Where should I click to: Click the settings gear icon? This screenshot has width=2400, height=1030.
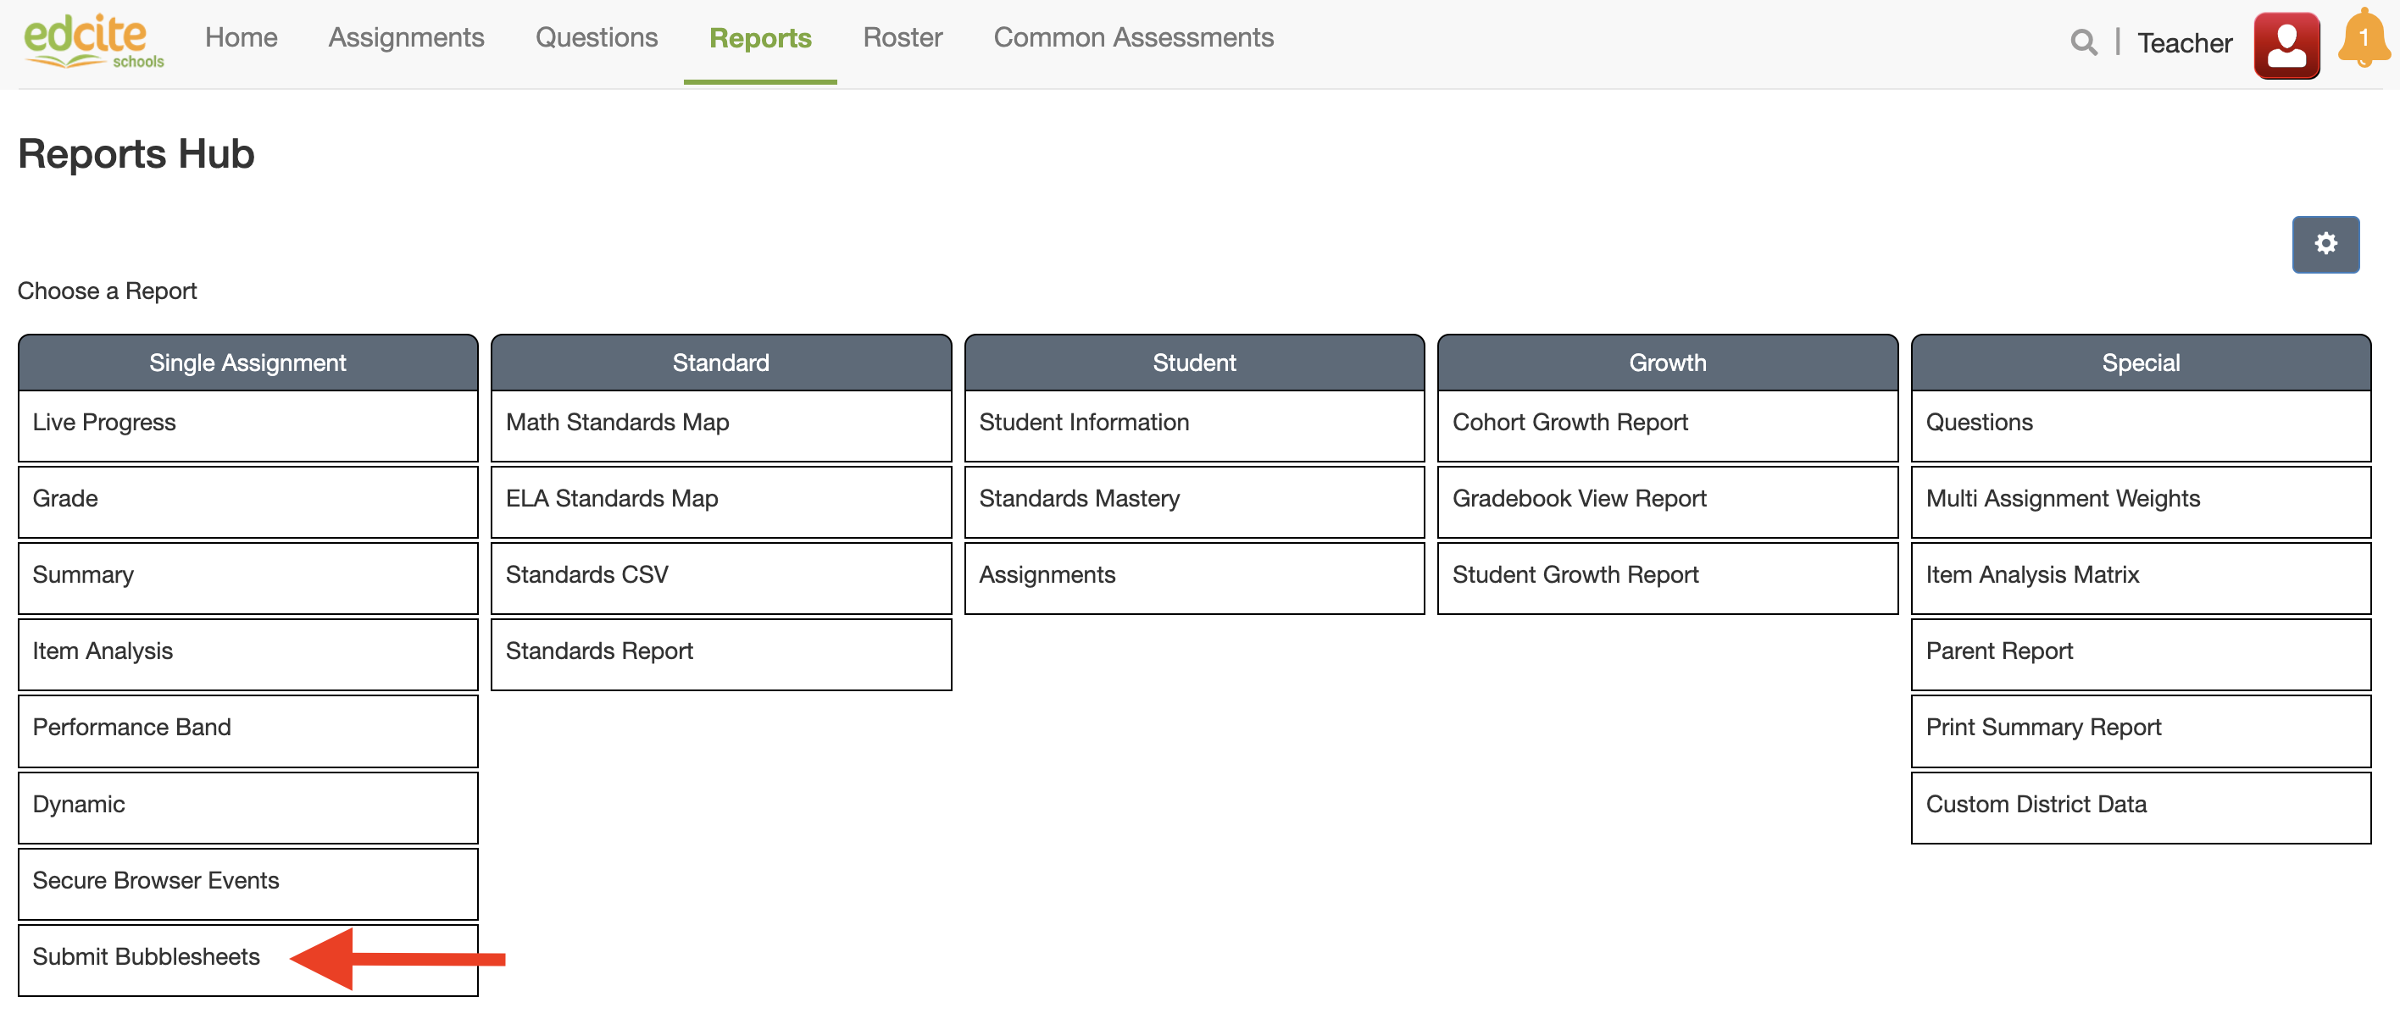click(x=2325, y=244)
